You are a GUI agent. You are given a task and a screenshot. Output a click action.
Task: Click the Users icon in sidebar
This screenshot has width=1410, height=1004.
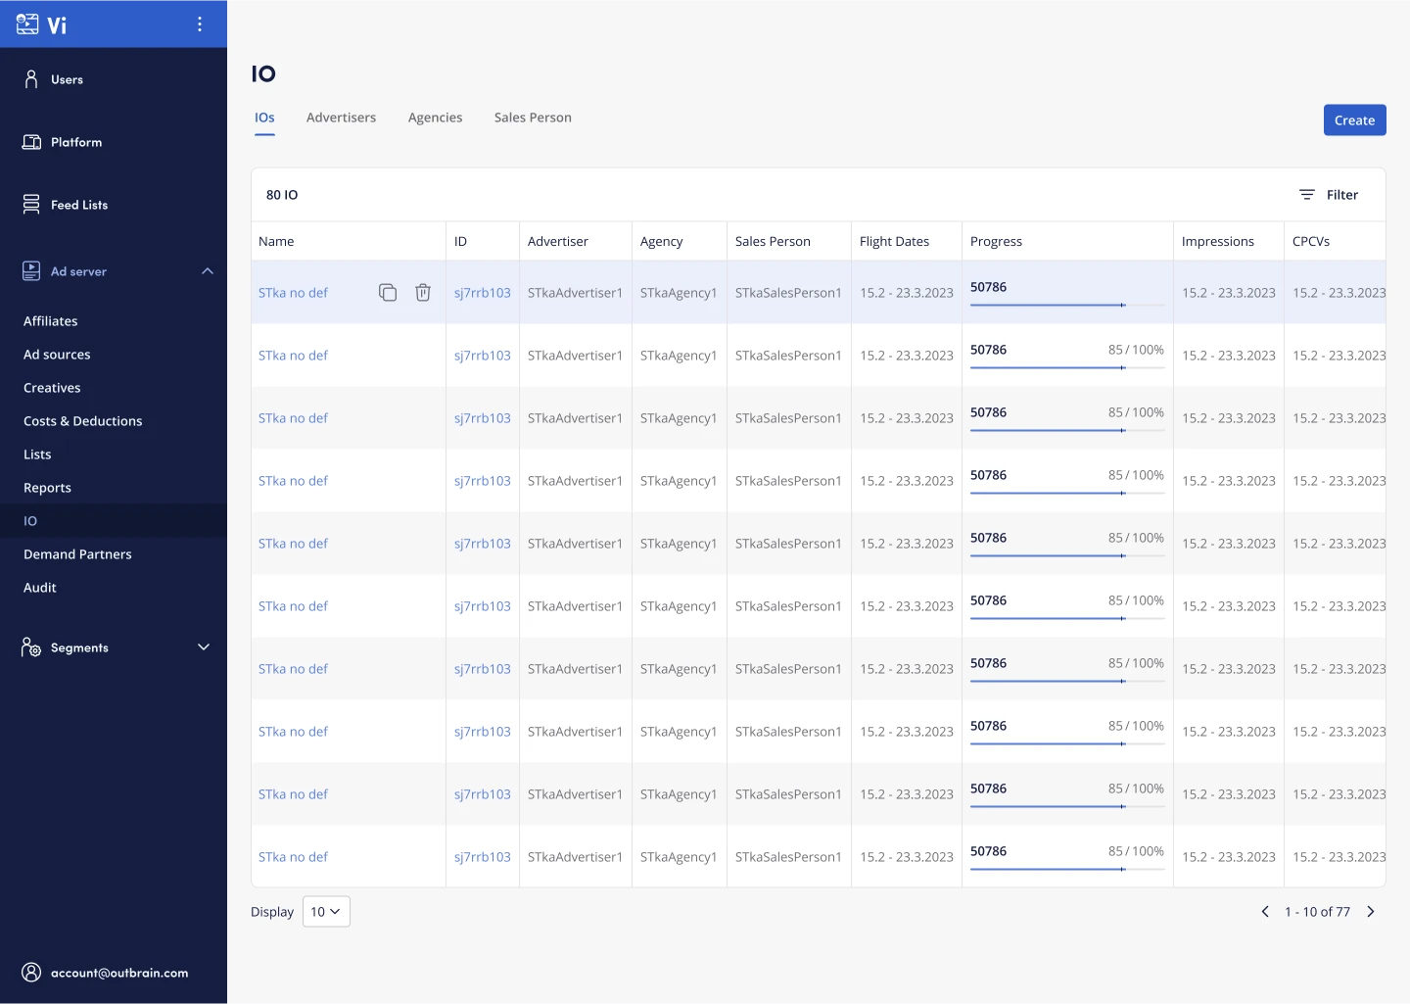(x=31, y=79)
